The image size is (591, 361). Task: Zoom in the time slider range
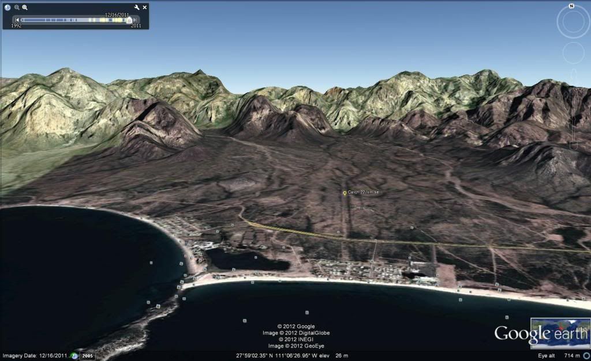click(25, 7)
